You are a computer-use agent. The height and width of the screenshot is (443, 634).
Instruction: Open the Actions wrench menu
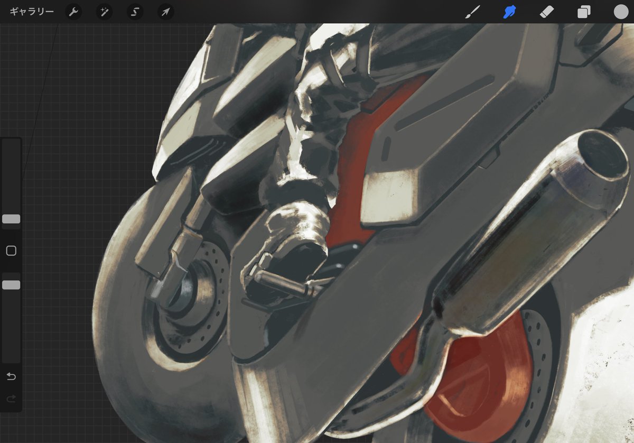(x=73, y=12)
